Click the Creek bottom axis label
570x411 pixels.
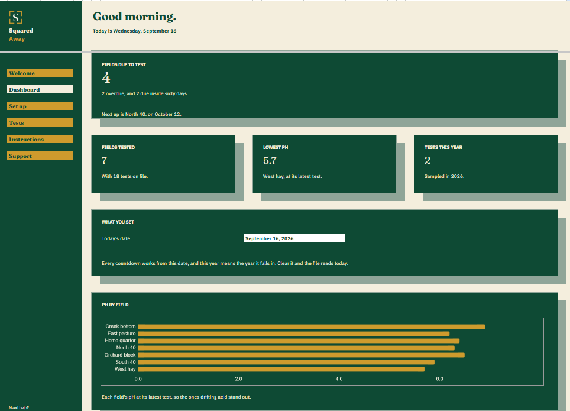point(120,326)
